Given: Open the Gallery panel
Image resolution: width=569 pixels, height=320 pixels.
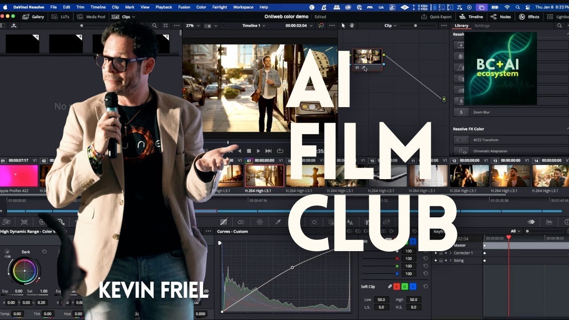Looking at the screenshot, I should pos(33,16).
